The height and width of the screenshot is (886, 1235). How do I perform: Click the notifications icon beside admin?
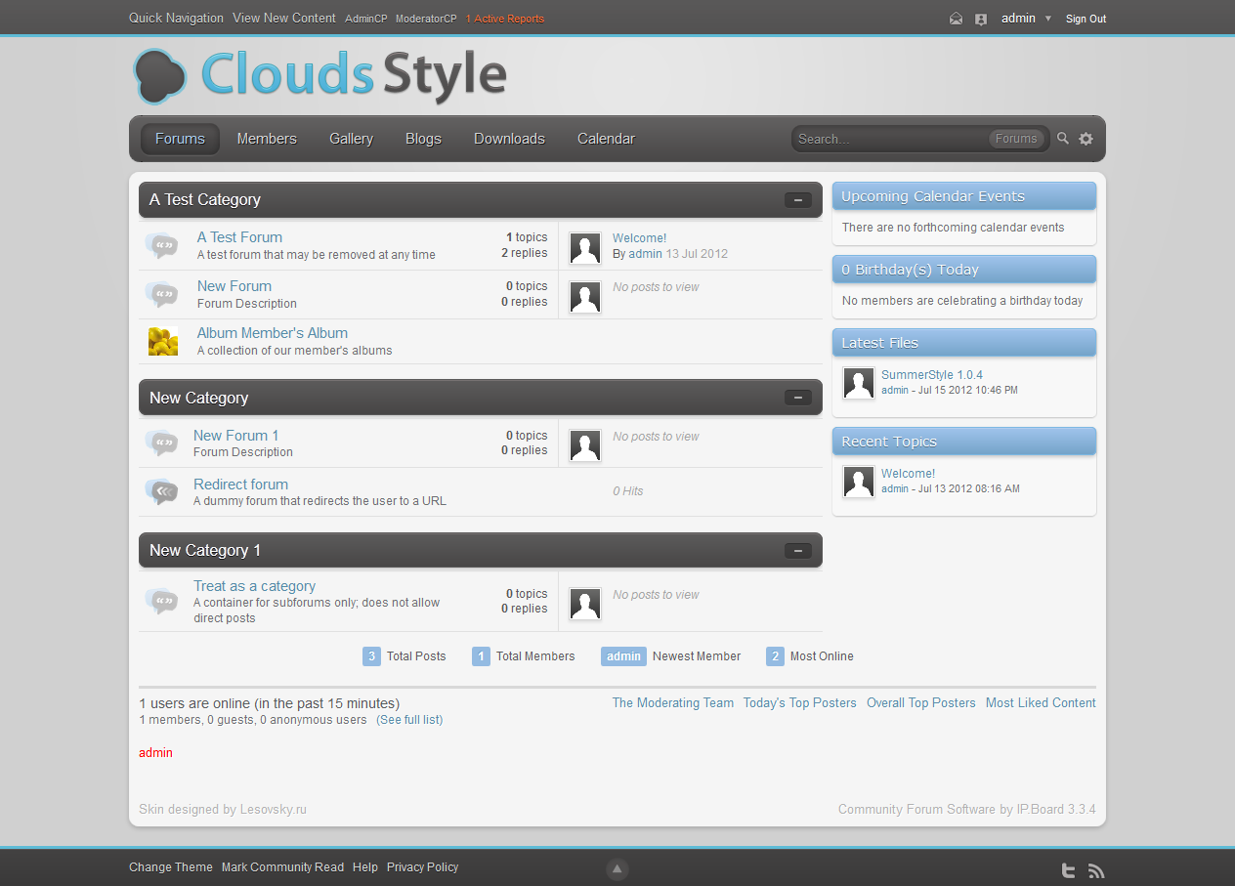(981, 19)
